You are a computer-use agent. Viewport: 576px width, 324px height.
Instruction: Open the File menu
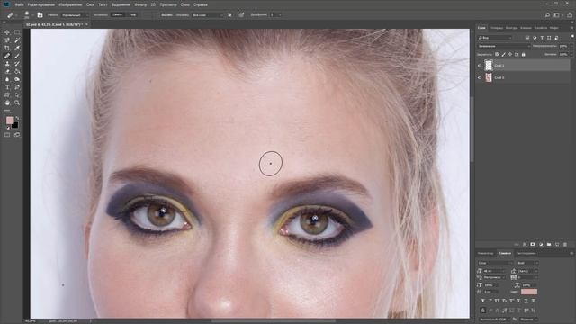pos(20,4)
